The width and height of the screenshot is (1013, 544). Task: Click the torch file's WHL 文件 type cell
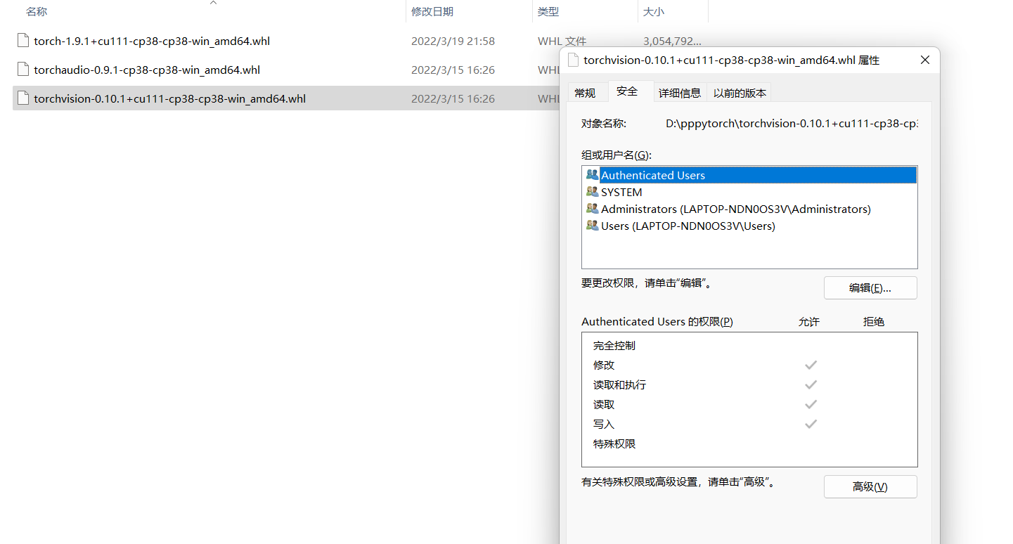tap(562, 41)
